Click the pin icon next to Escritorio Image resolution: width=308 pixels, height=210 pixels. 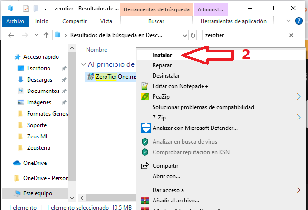[x=64, y=68]
